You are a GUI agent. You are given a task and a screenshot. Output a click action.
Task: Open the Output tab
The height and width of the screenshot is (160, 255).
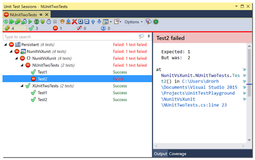click(x=160, y=154)
